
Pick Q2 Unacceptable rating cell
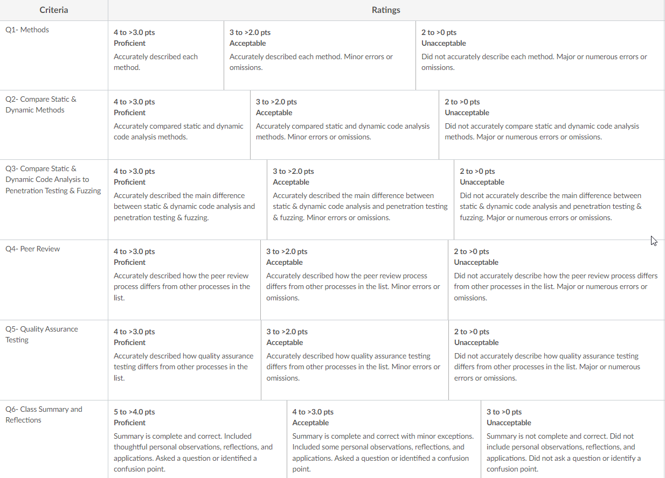[552, 125]
